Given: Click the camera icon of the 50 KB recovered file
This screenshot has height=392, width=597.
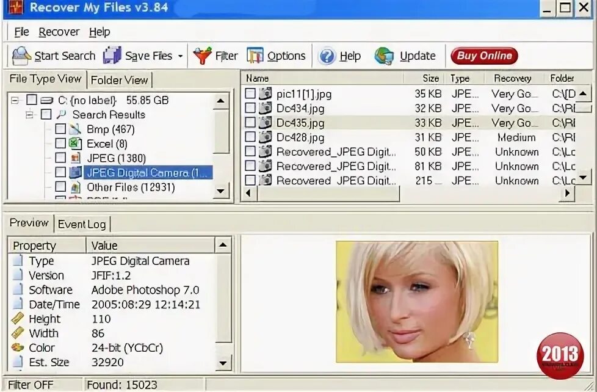Looking at the screenshot, I should coord(266,151).
